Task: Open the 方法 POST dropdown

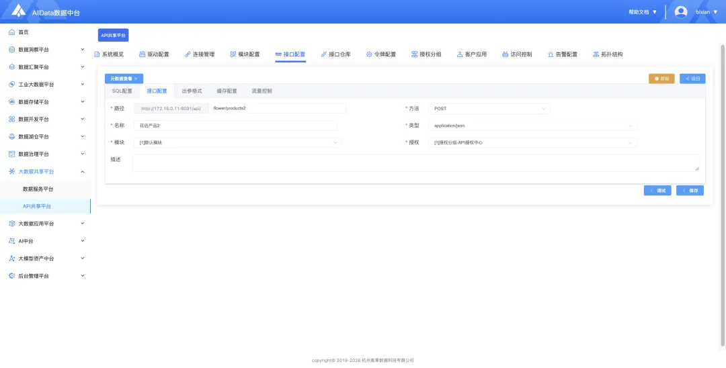Action: pyautogui.click(x=489, y=109)
